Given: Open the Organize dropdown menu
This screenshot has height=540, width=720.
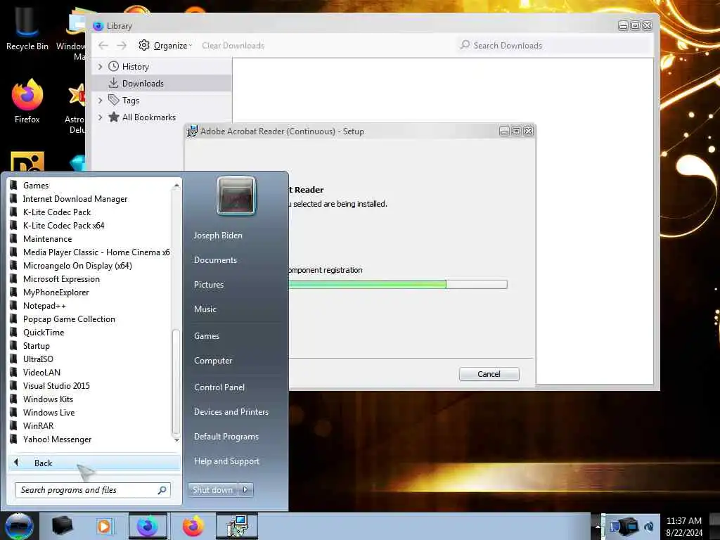Looking at the screenshot, I should [165, 46].
